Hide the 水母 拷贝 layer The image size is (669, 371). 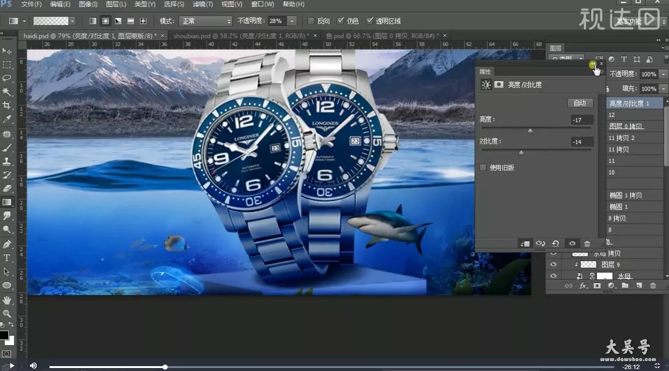pos(553,254)
